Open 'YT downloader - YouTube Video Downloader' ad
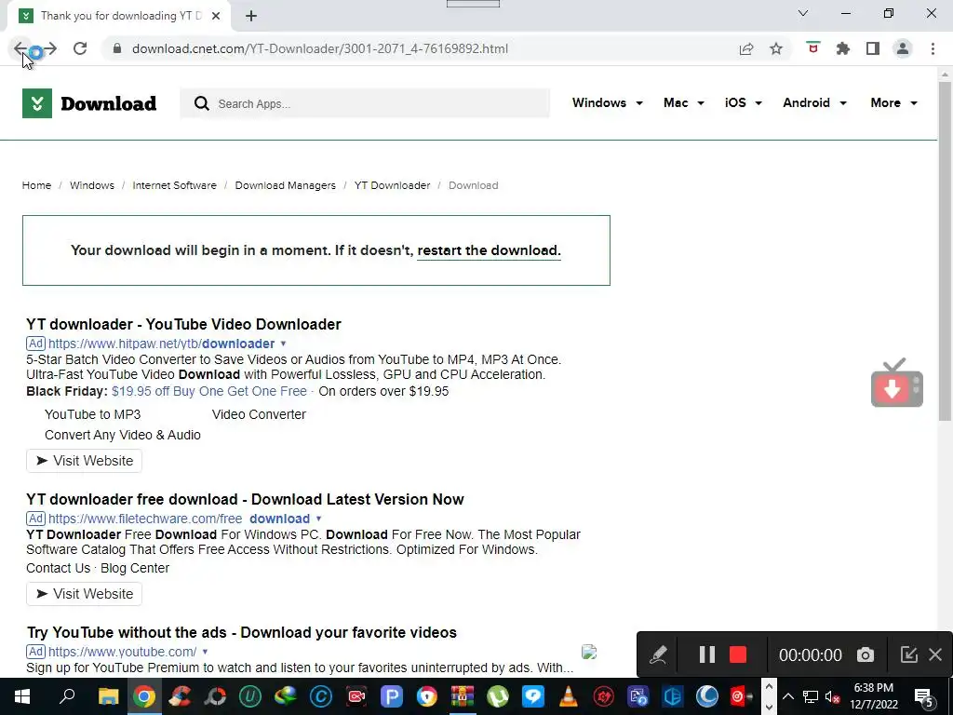953x715 pixels. coord(183,324)
